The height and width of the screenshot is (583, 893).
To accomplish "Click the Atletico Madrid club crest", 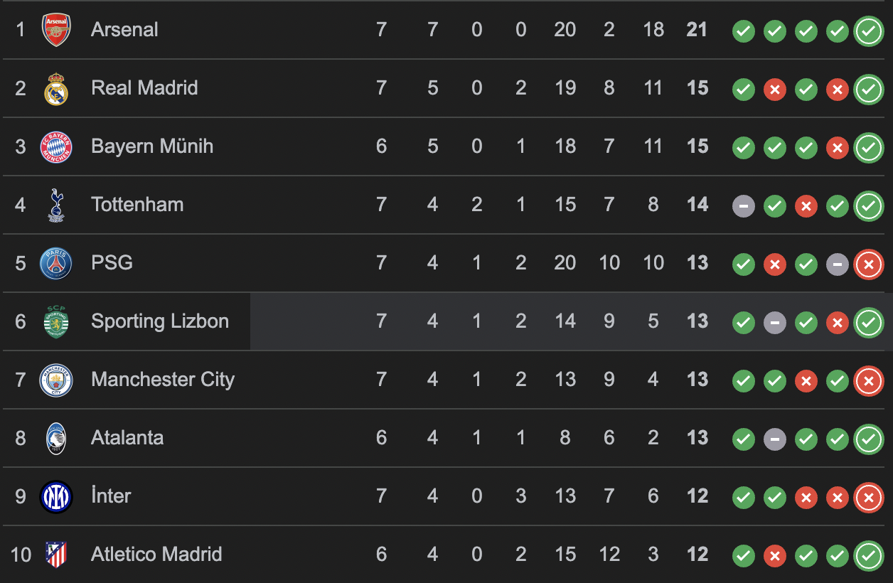I will click(56, 555).
